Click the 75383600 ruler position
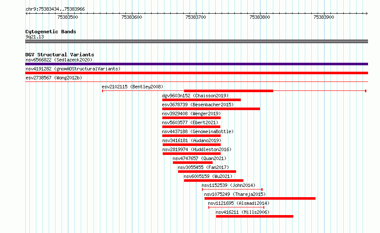 pos(132,17)
